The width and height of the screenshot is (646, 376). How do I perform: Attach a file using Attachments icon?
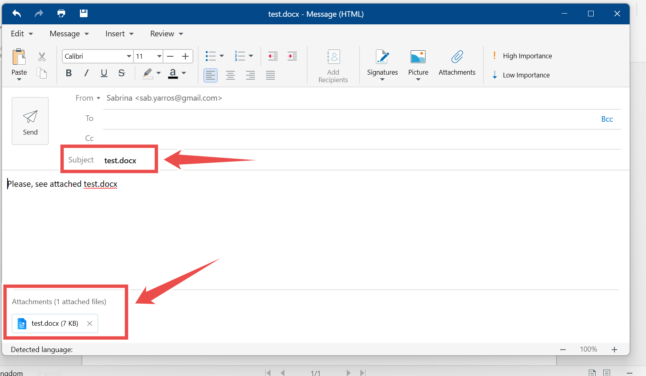[457, 63]
